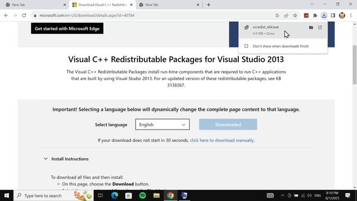Viewport: 357px width, 201px height.
Task: Click the touch keyboard tray icon
Action: click(x=270, y=195)
